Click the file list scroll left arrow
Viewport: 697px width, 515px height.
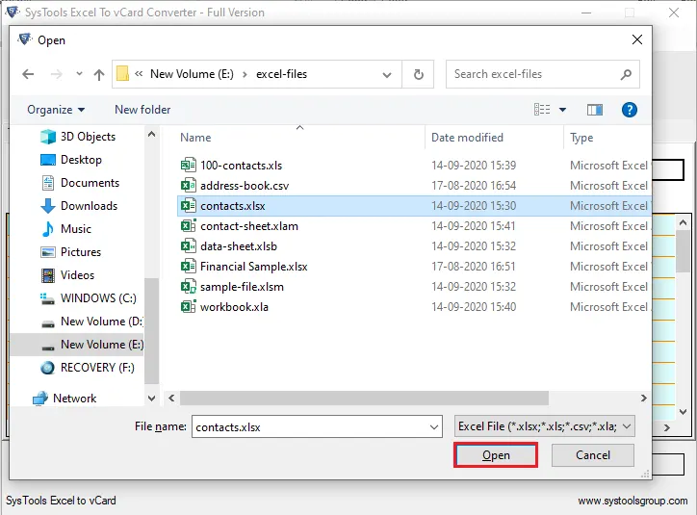click(x=171, y=399)
